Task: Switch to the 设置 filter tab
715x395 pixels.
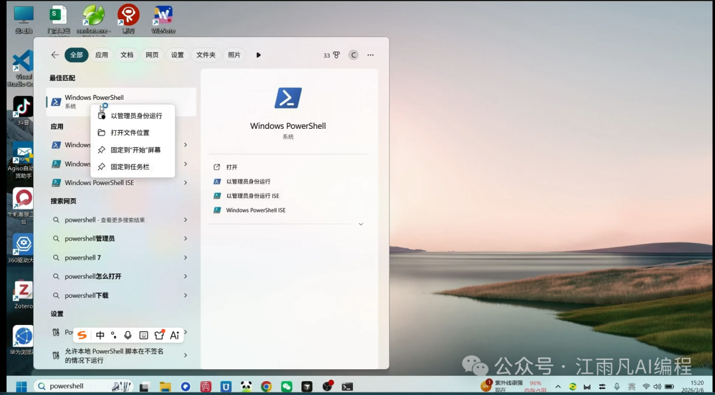Action: [177, 55]
